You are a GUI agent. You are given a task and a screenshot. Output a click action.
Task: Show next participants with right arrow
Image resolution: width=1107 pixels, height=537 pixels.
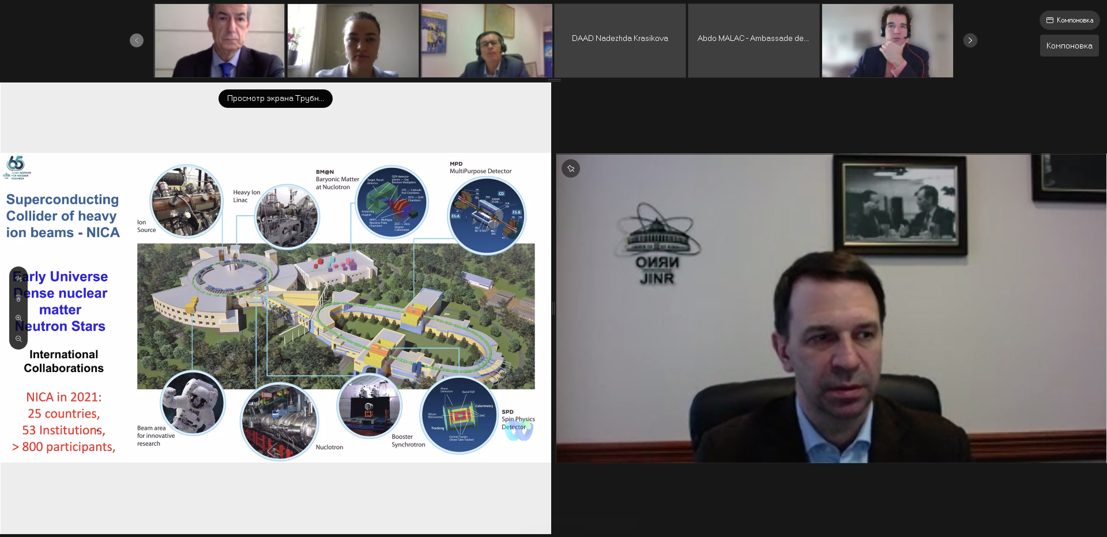pos(970,40)
